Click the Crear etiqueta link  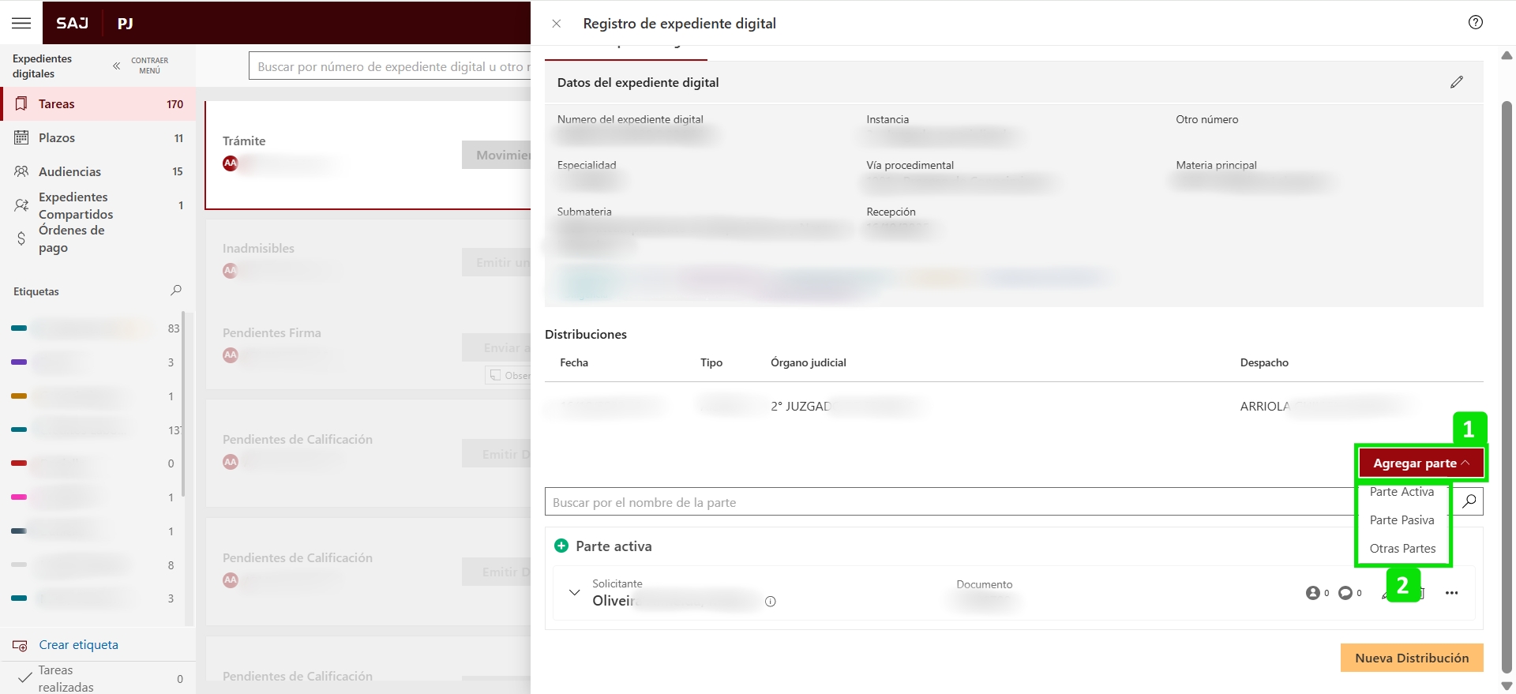[x=78, y=644]
